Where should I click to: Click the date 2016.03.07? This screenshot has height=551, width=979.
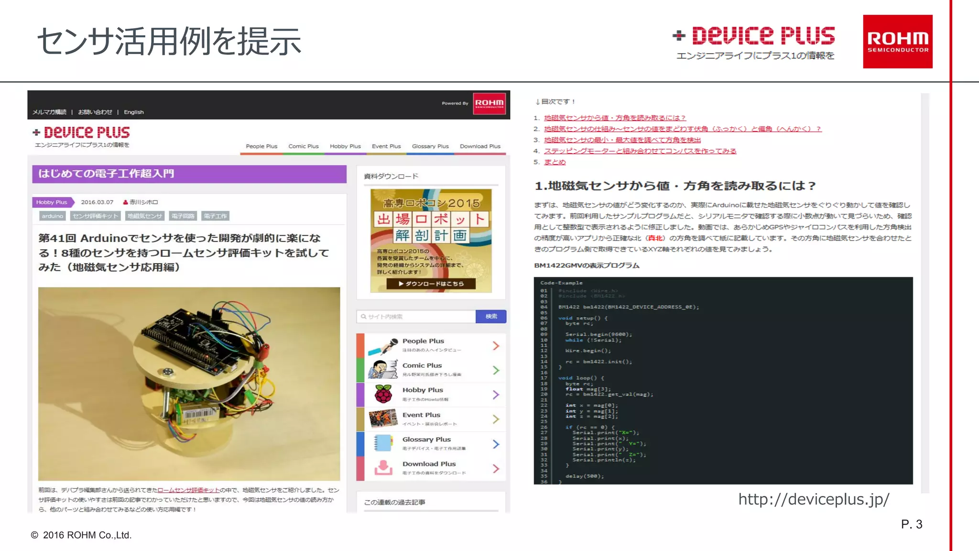pyautogui.click(x=97, y=202)
